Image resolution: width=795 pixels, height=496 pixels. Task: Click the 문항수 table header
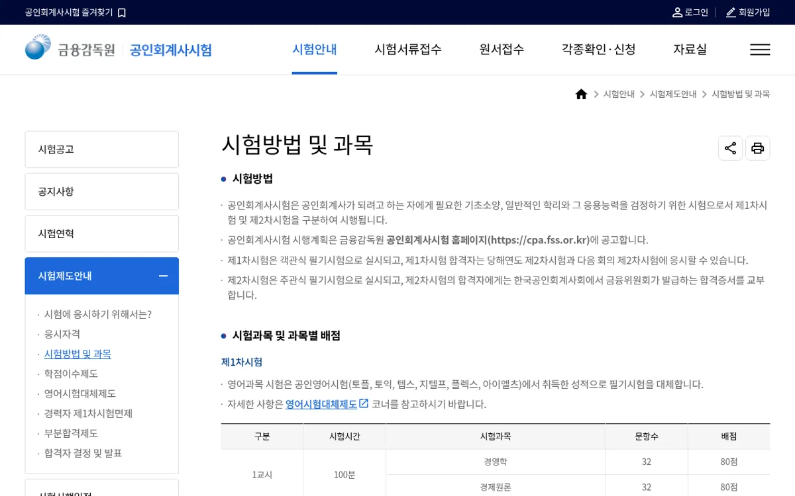647,436
